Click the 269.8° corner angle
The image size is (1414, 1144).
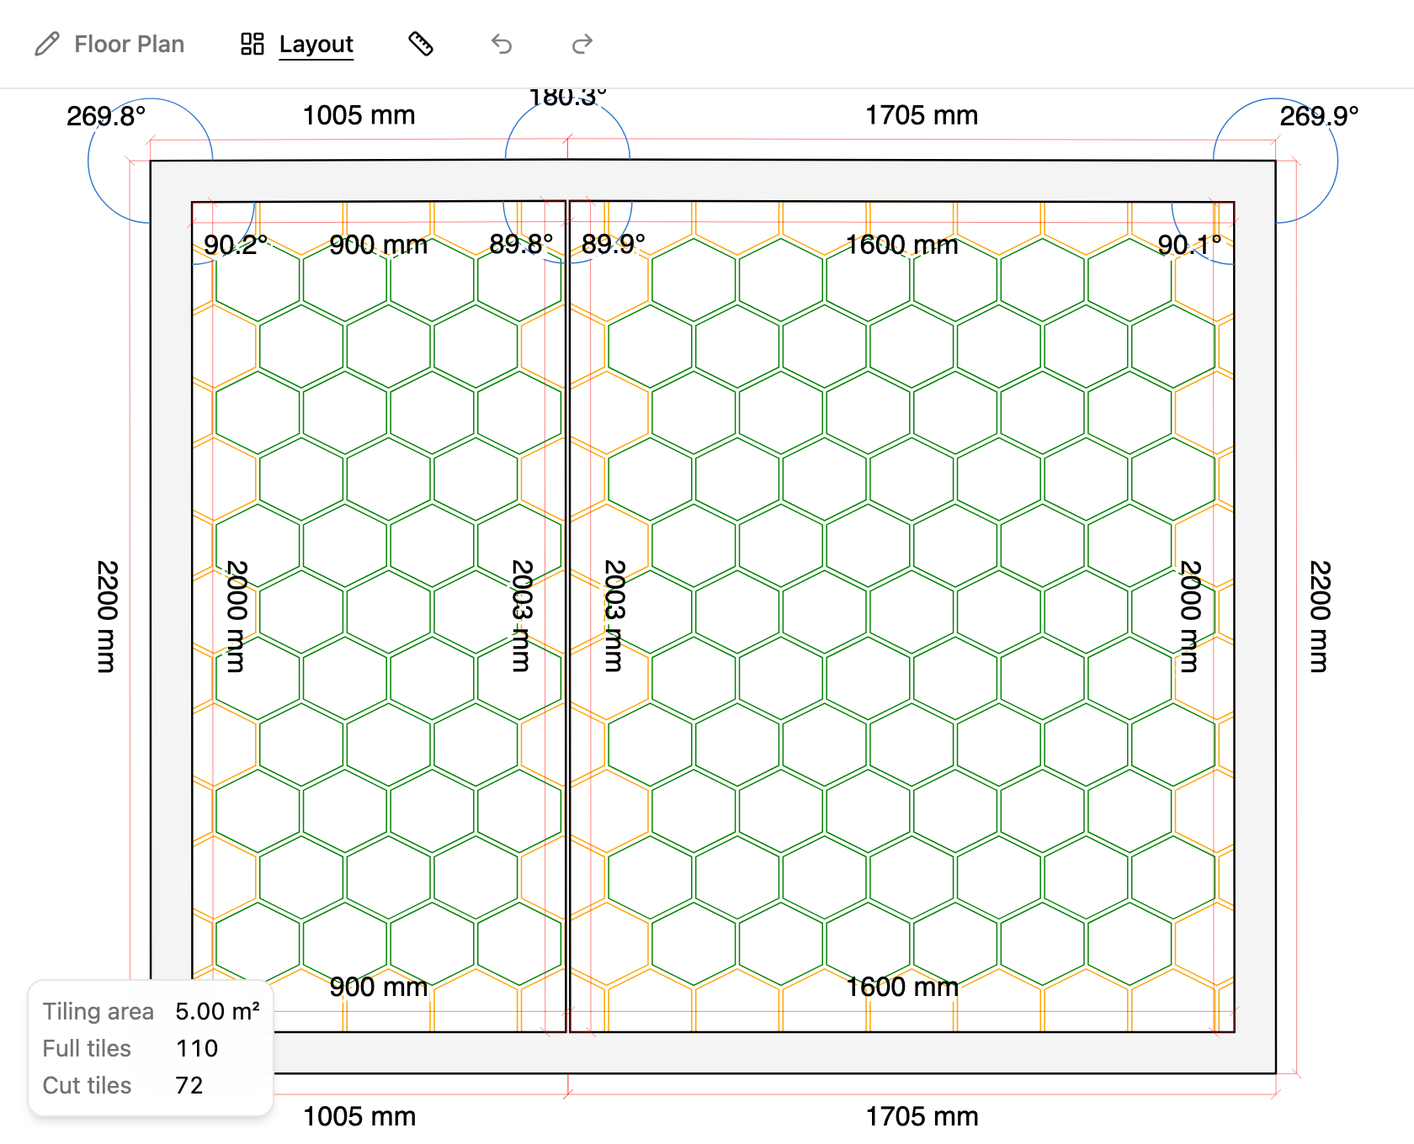click(x=106, y=115)
